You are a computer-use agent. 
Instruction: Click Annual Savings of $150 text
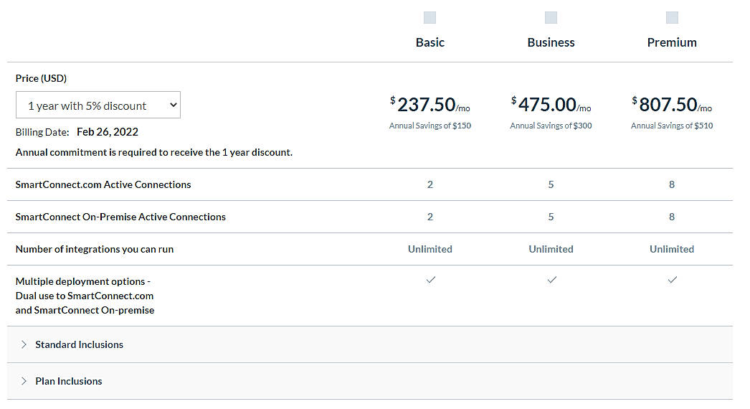[430, 126]
